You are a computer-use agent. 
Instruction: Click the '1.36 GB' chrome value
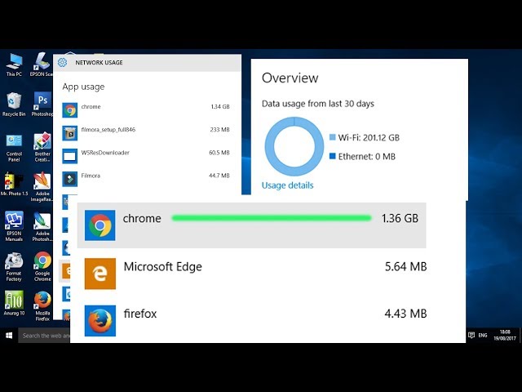pyautogui.click(x=400, y=218)
